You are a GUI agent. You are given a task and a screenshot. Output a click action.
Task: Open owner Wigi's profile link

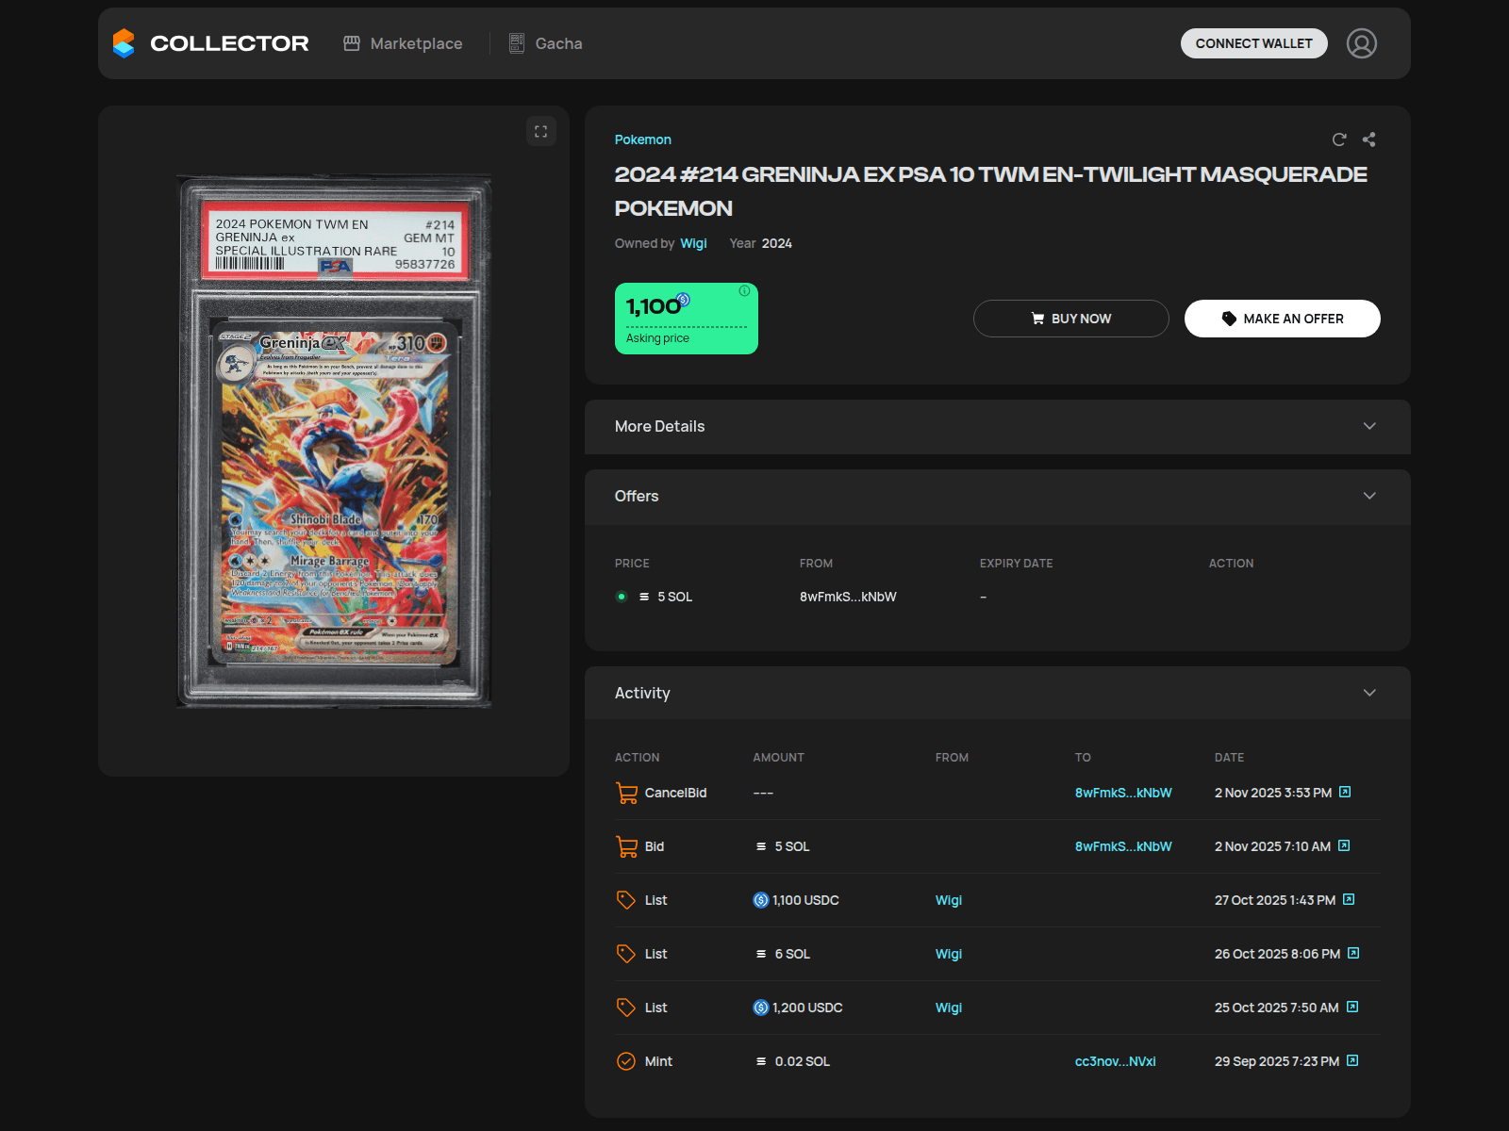point(693,243)
